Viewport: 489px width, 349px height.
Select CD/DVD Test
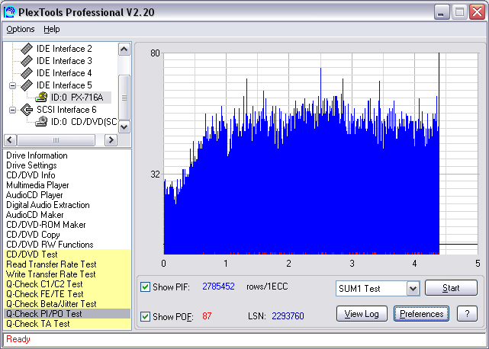click(67, 255)
